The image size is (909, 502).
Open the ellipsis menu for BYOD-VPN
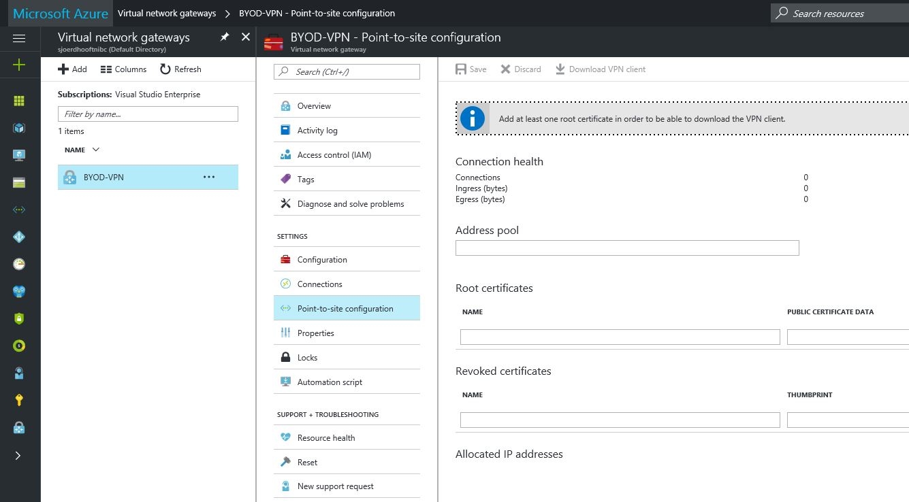pos(209,177)
